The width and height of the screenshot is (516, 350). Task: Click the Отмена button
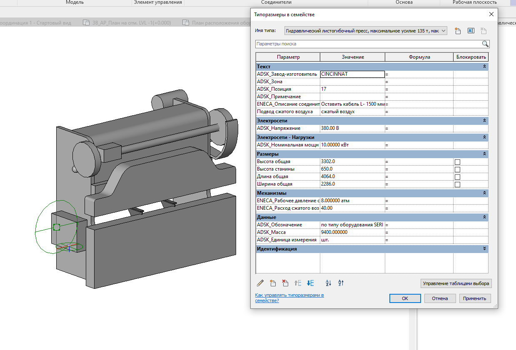[440, 298]
